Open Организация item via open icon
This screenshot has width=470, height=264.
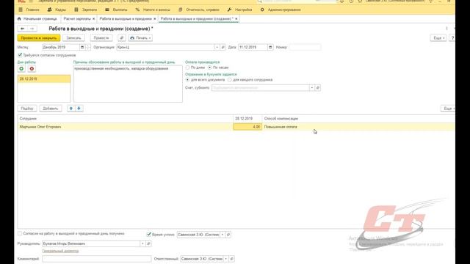223,47
